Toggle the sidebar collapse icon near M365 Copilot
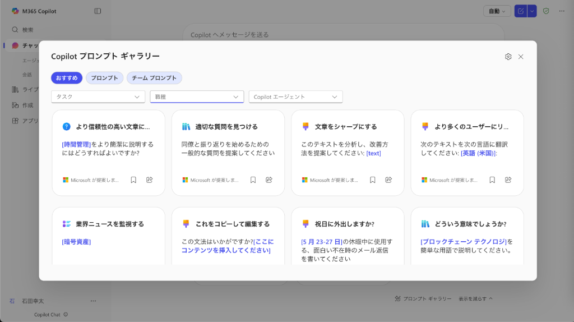 click(98, 11)
